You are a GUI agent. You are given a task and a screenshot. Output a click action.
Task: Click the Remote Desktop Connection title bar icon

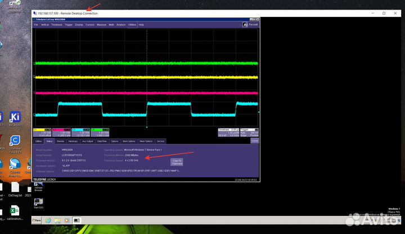pos(35,13)
